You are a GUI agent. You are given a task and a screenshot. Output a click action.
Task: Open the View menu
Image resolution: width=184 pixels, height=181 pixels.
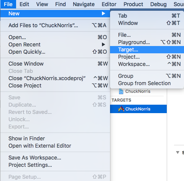click(x=42, y=4)
